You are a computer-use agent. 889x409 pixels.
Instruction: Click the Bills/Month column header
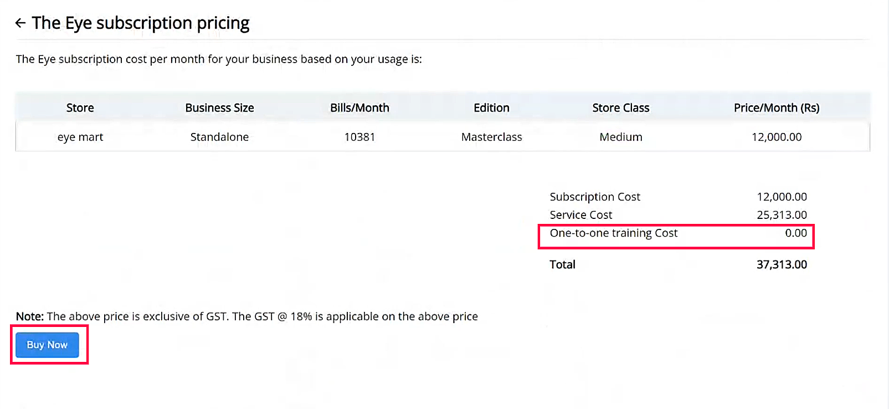click(359, 108)
